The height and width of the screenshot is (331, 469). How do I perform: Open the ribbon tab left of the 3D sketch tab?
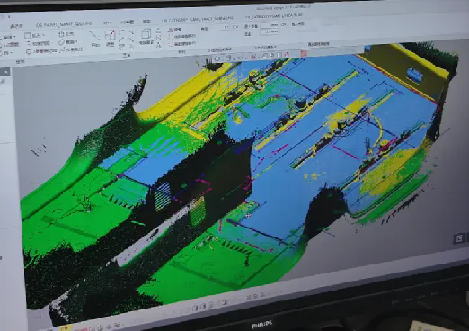(107, 22)
